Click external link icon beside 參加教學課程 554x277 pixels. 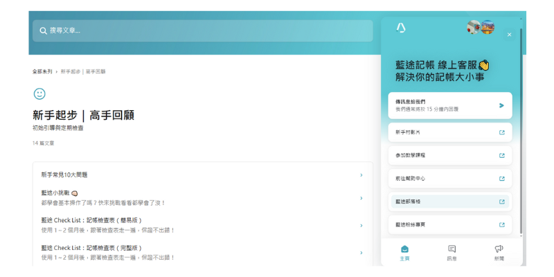(501, 155)
